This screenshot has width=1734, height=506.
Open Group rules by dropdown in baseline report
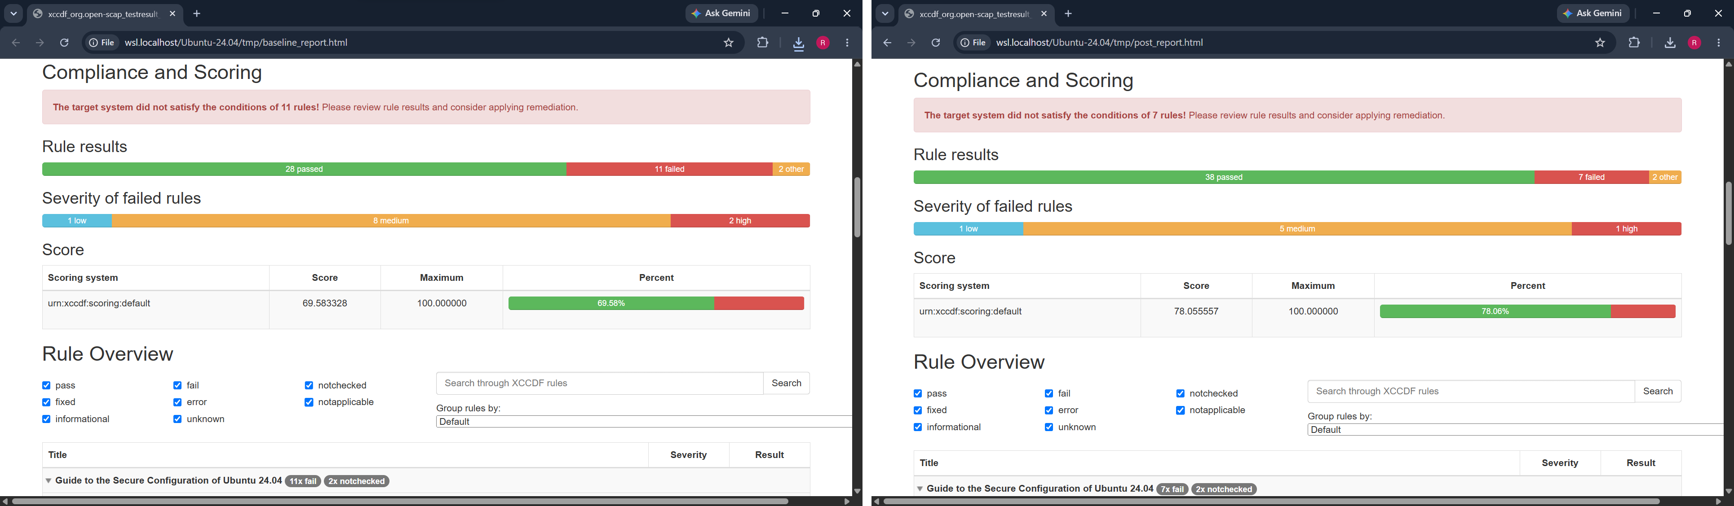[644, 421]
